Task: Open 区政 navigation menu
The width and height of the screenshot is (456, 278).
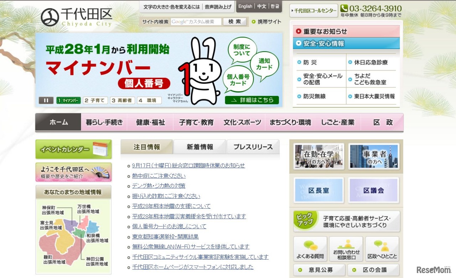Action: (382, 122)
